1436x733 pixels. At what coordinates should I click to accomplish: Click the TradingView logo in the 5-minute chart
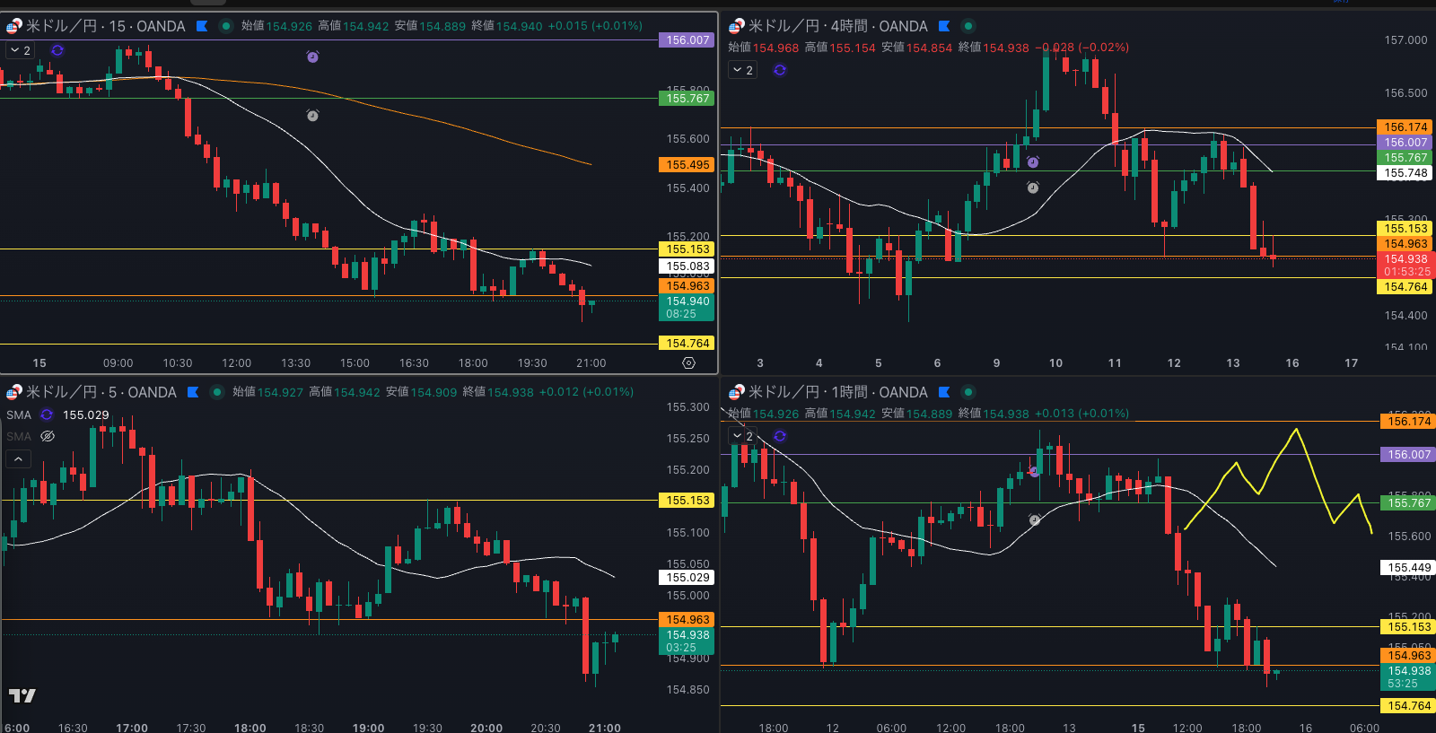pyautogui.click(x=22, y=695)
